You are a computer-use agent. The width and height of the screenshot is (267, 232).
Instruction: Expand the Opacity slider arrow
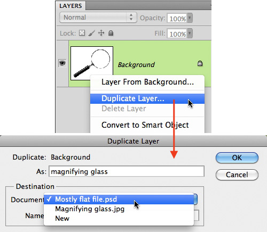pos(190,18)
